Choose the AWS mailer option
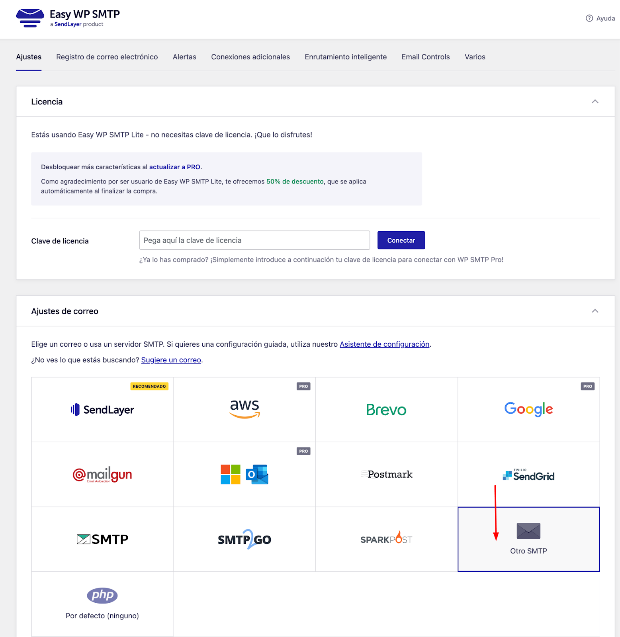 tap(244, 410)
